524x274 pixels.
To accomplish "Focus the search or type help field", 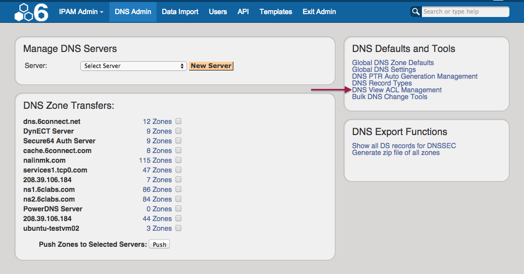I will [464, 12].
